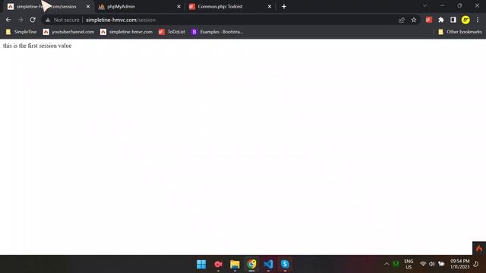This screenshot has height=273, width=486.
Task: Expand the tab search chevron
Action: pos(425,5)
